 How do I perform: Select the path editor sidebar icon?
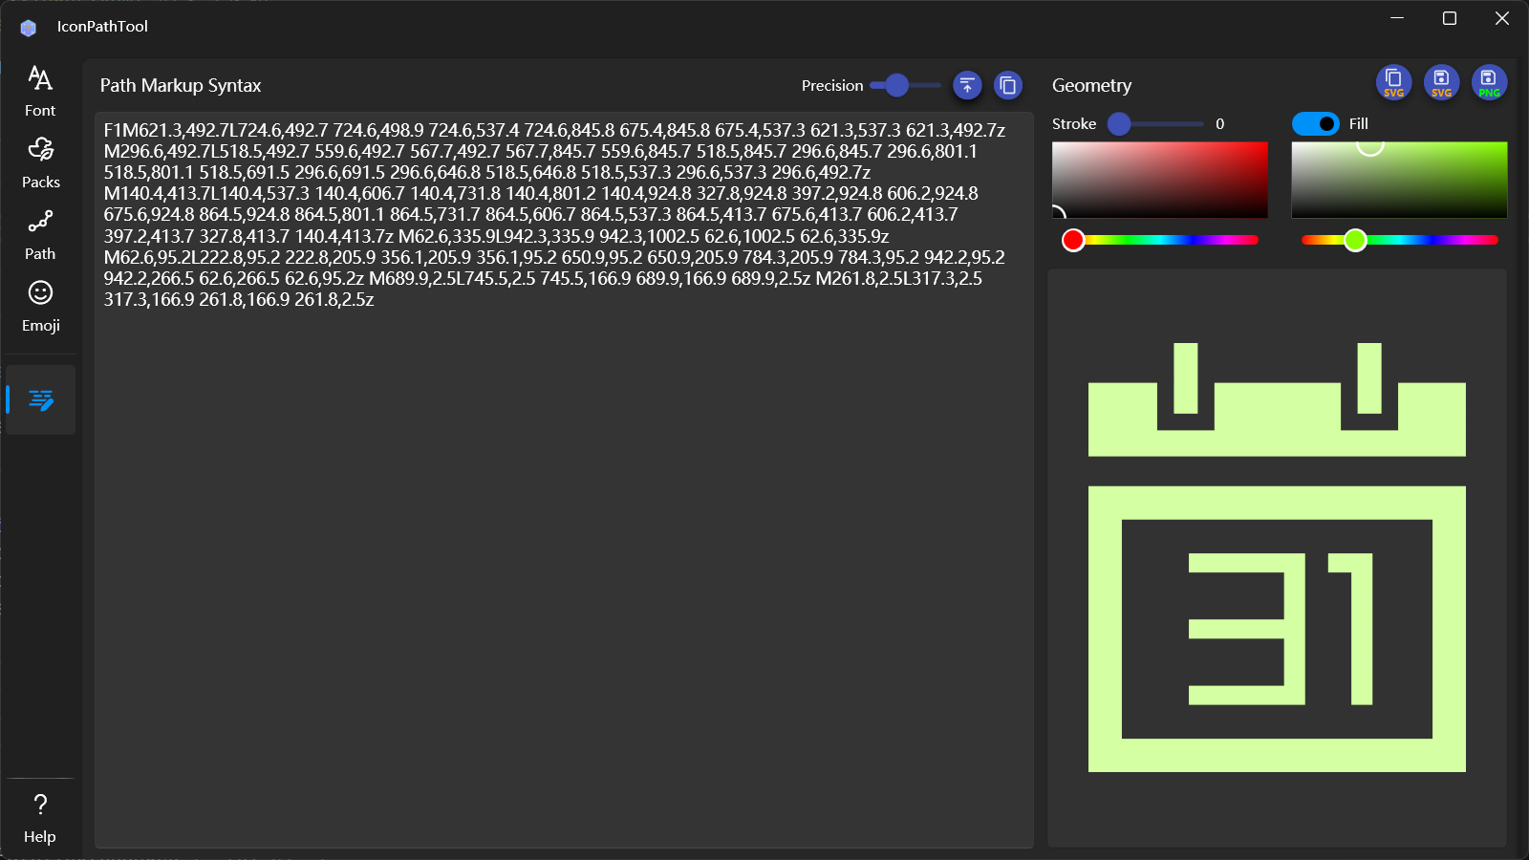pos(41,399)
